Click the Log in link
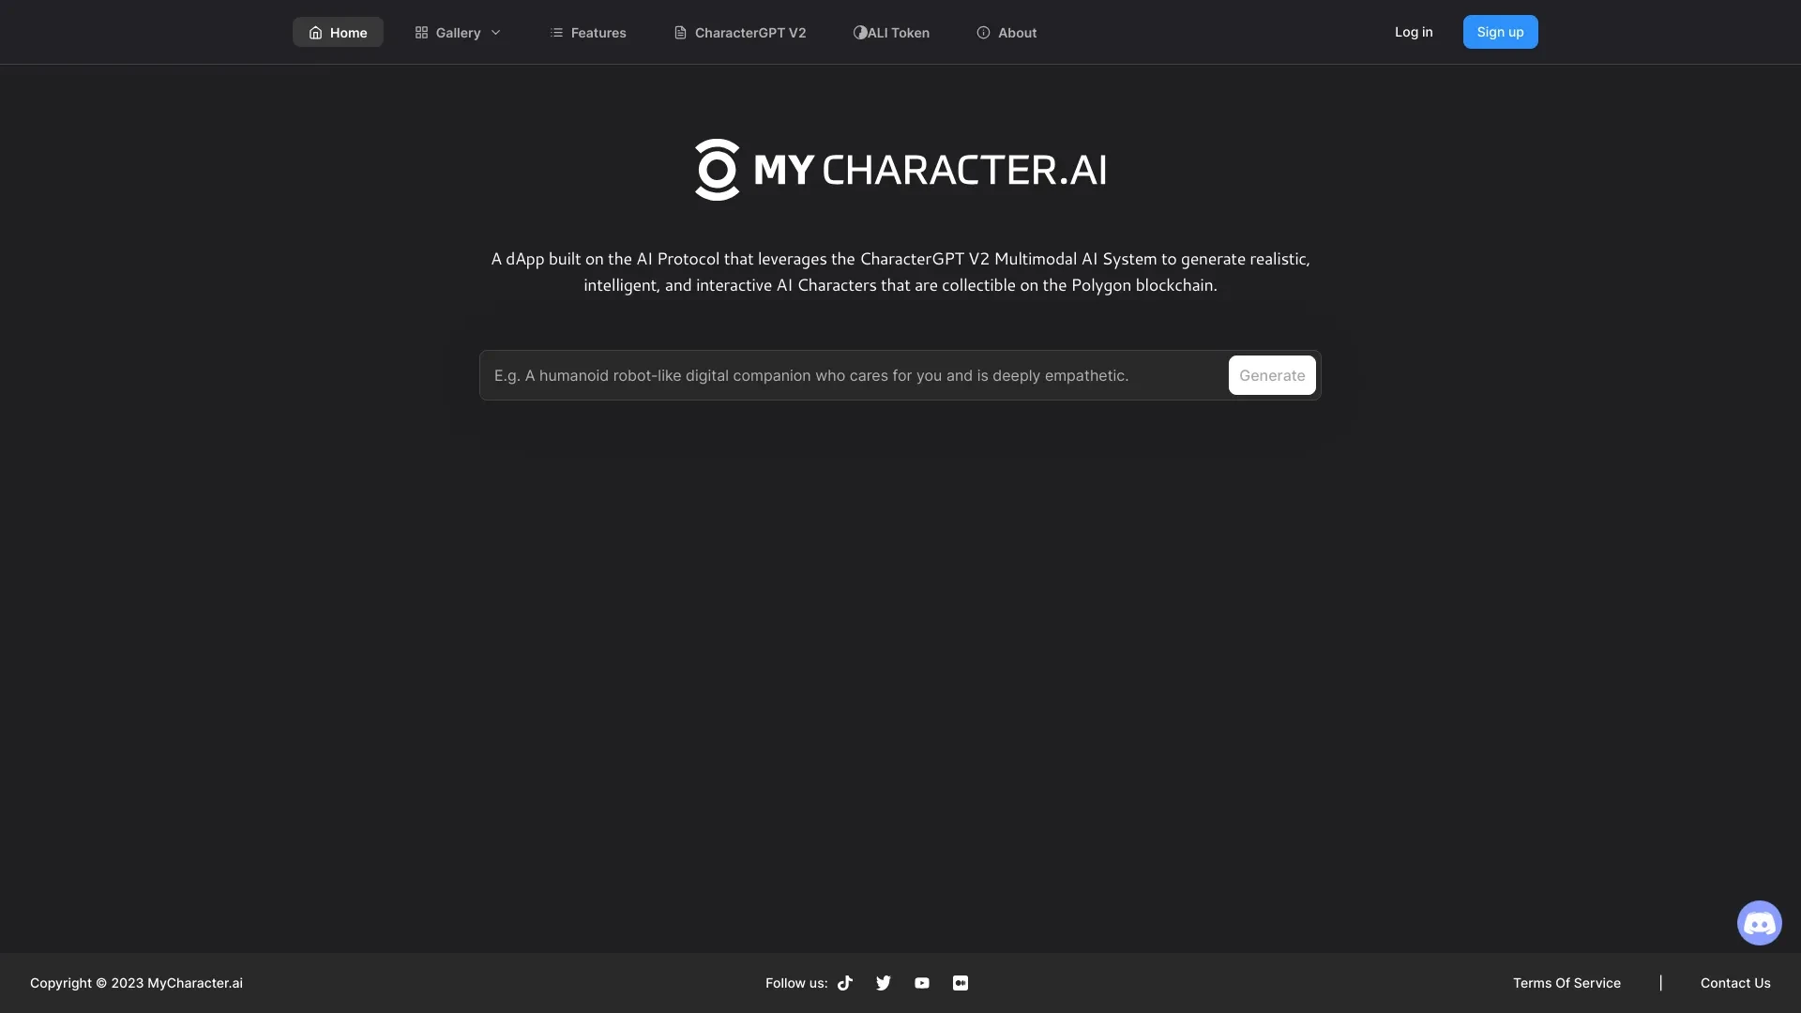 click(1414, 32)
